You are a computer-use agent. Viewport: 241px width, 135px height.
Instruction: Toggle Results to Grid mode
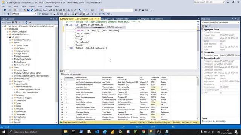click(84, 14)
